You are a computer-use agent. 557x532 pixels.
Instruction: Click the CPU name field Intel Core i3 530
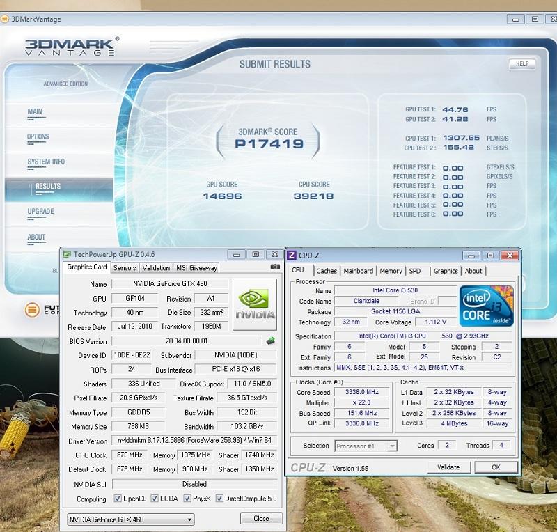pyautogui.click(x=395, y=290)
